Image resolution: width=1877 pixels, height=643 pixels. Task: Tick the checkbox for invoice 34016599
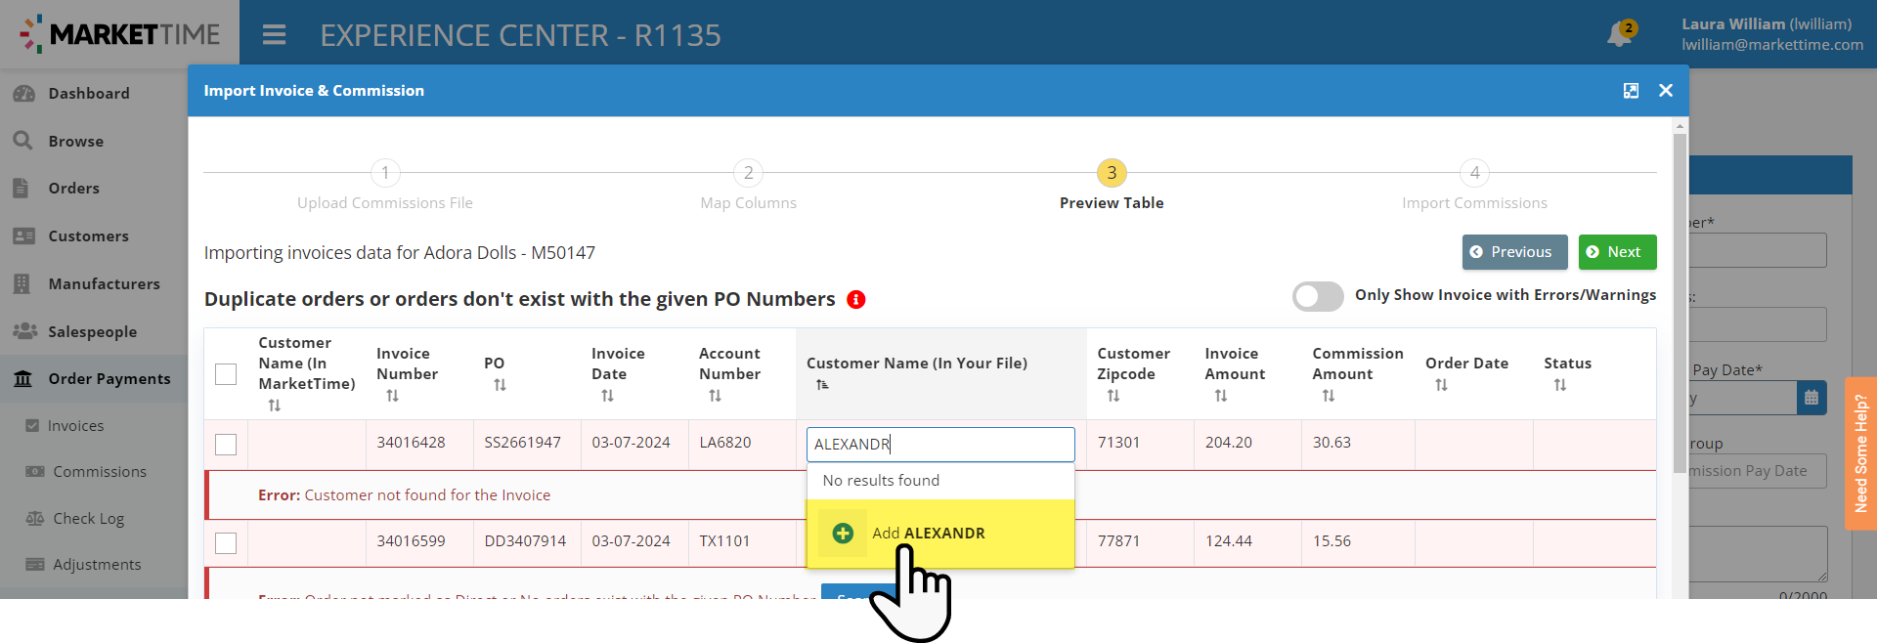pos(226,543)
